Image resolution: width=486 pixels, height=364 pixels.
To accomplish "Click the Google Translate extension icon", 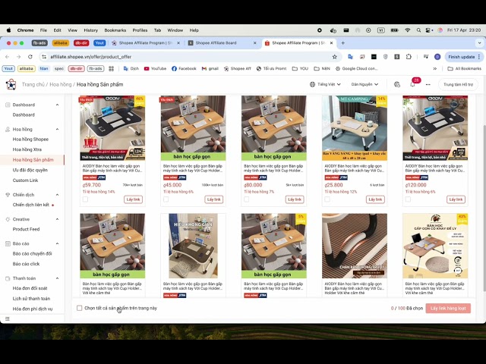I will [351, 57].
